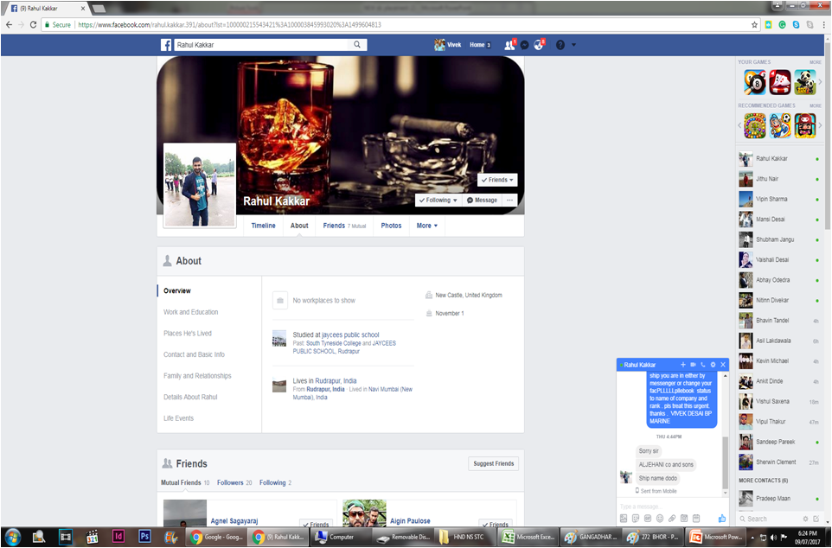Open account menu arrow in top bar

pyautogui.click(x=573, y=44)
